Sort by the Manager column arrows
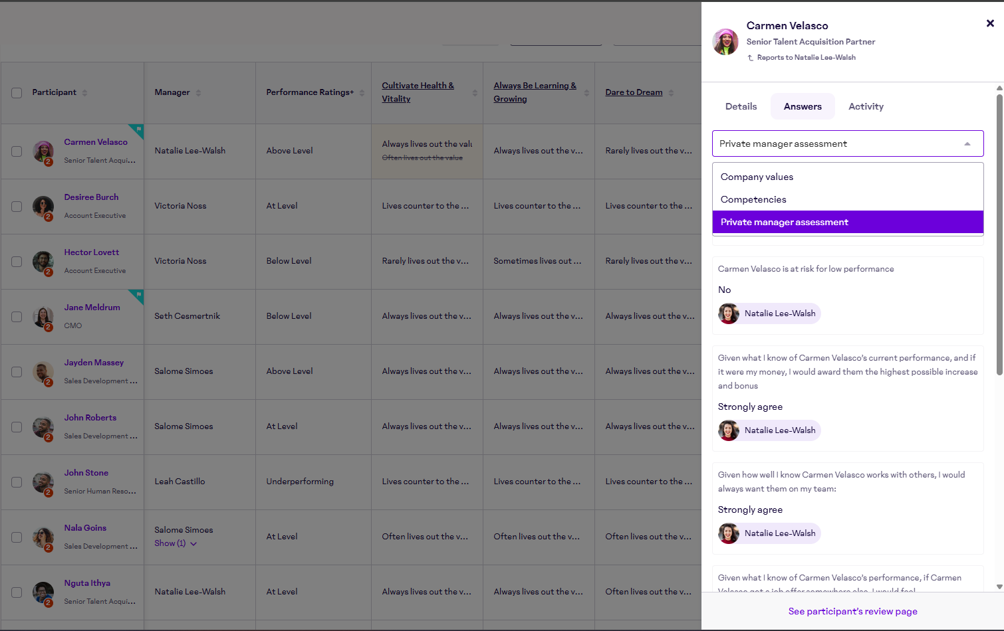Image resolution: width=1004 pixels, height=631 pixels. click(x=198, y=93)
